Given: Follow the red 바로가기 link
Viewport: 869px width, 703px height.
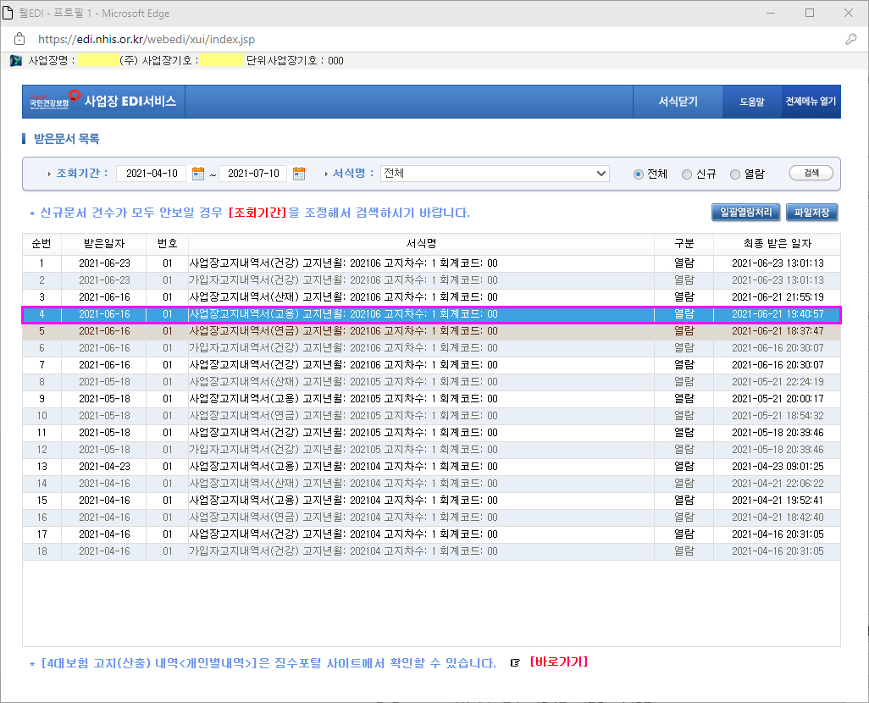Looking at the screenshot, I should tap(558, 662).
